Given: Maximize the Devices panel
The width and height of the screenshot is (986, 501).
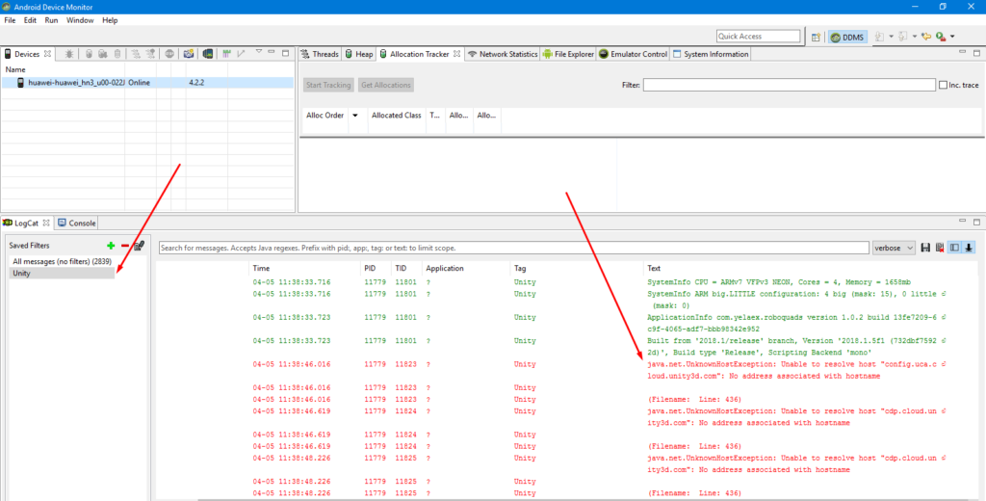Looking at the screenshot, I should 285,53.
